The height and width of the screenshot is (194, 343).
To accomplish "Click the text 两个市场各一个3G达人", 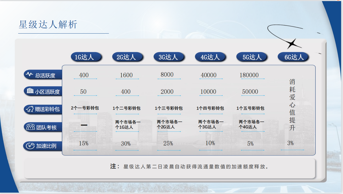I will pyautogui.click(x=211, y=124).
